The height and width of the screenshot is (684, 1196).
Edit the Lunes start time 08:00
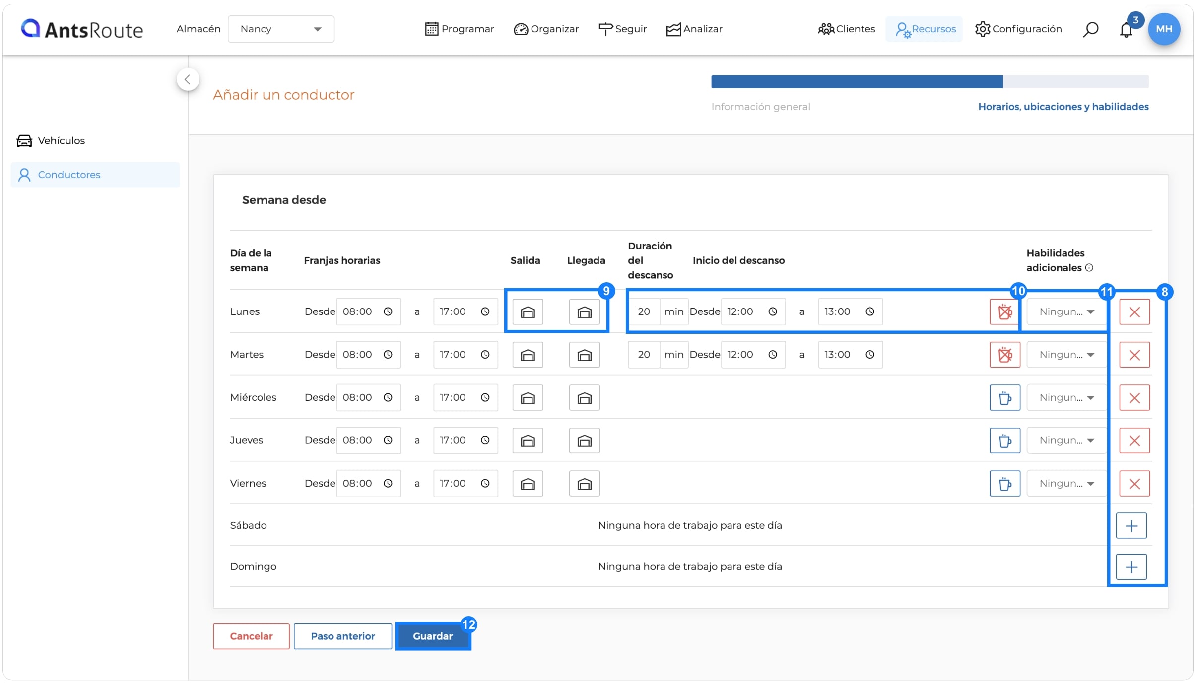(x=368, y=312)
